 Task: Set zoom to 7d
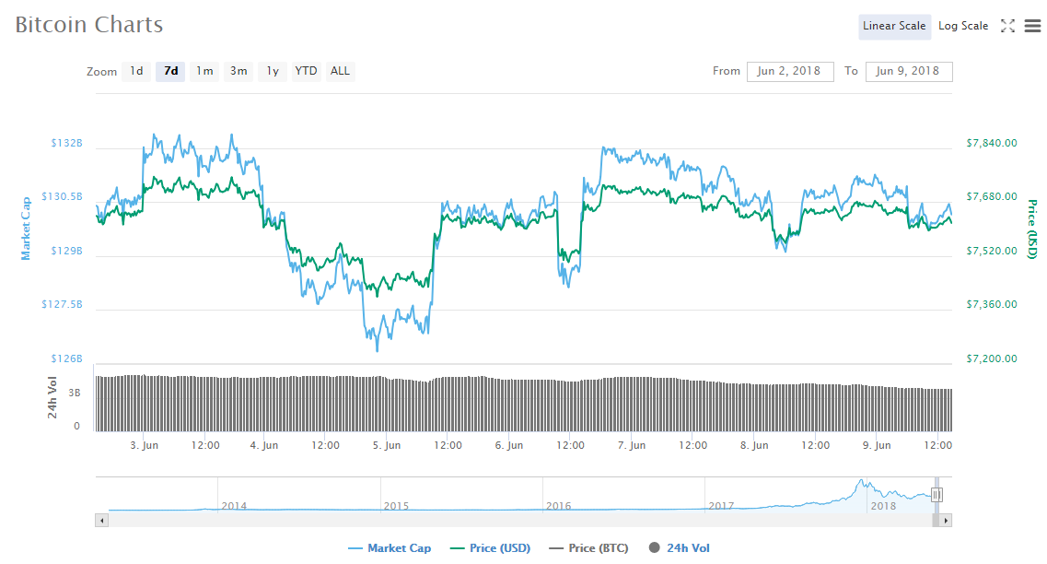[171, 71]
